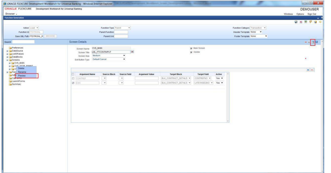Toggle the Main Screen checkbox
331x173 pixels.
point(191,48)
